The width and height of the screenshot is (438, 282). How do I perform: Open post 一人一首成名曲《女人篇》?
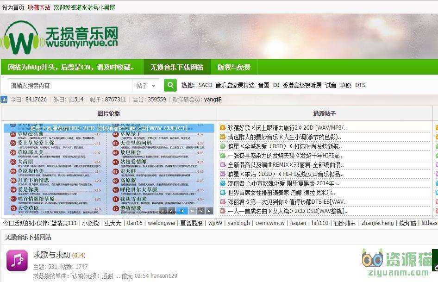tap(288, 211)
